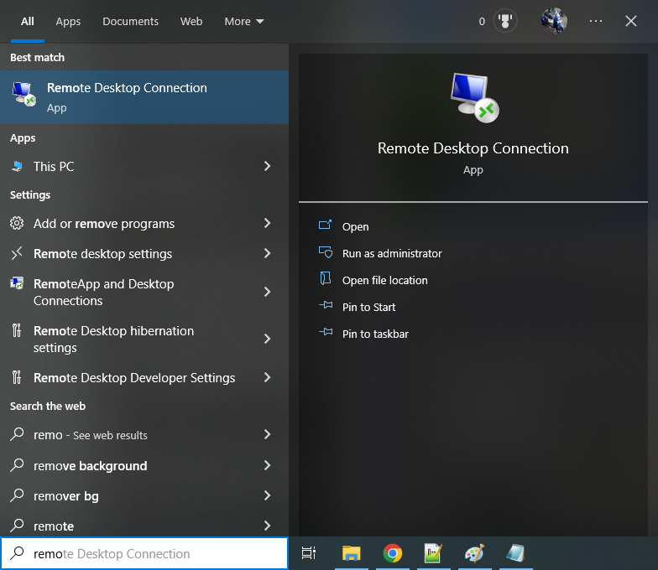
Task: Open the green notepad app in taskbar
Action: tap(433, 553)
